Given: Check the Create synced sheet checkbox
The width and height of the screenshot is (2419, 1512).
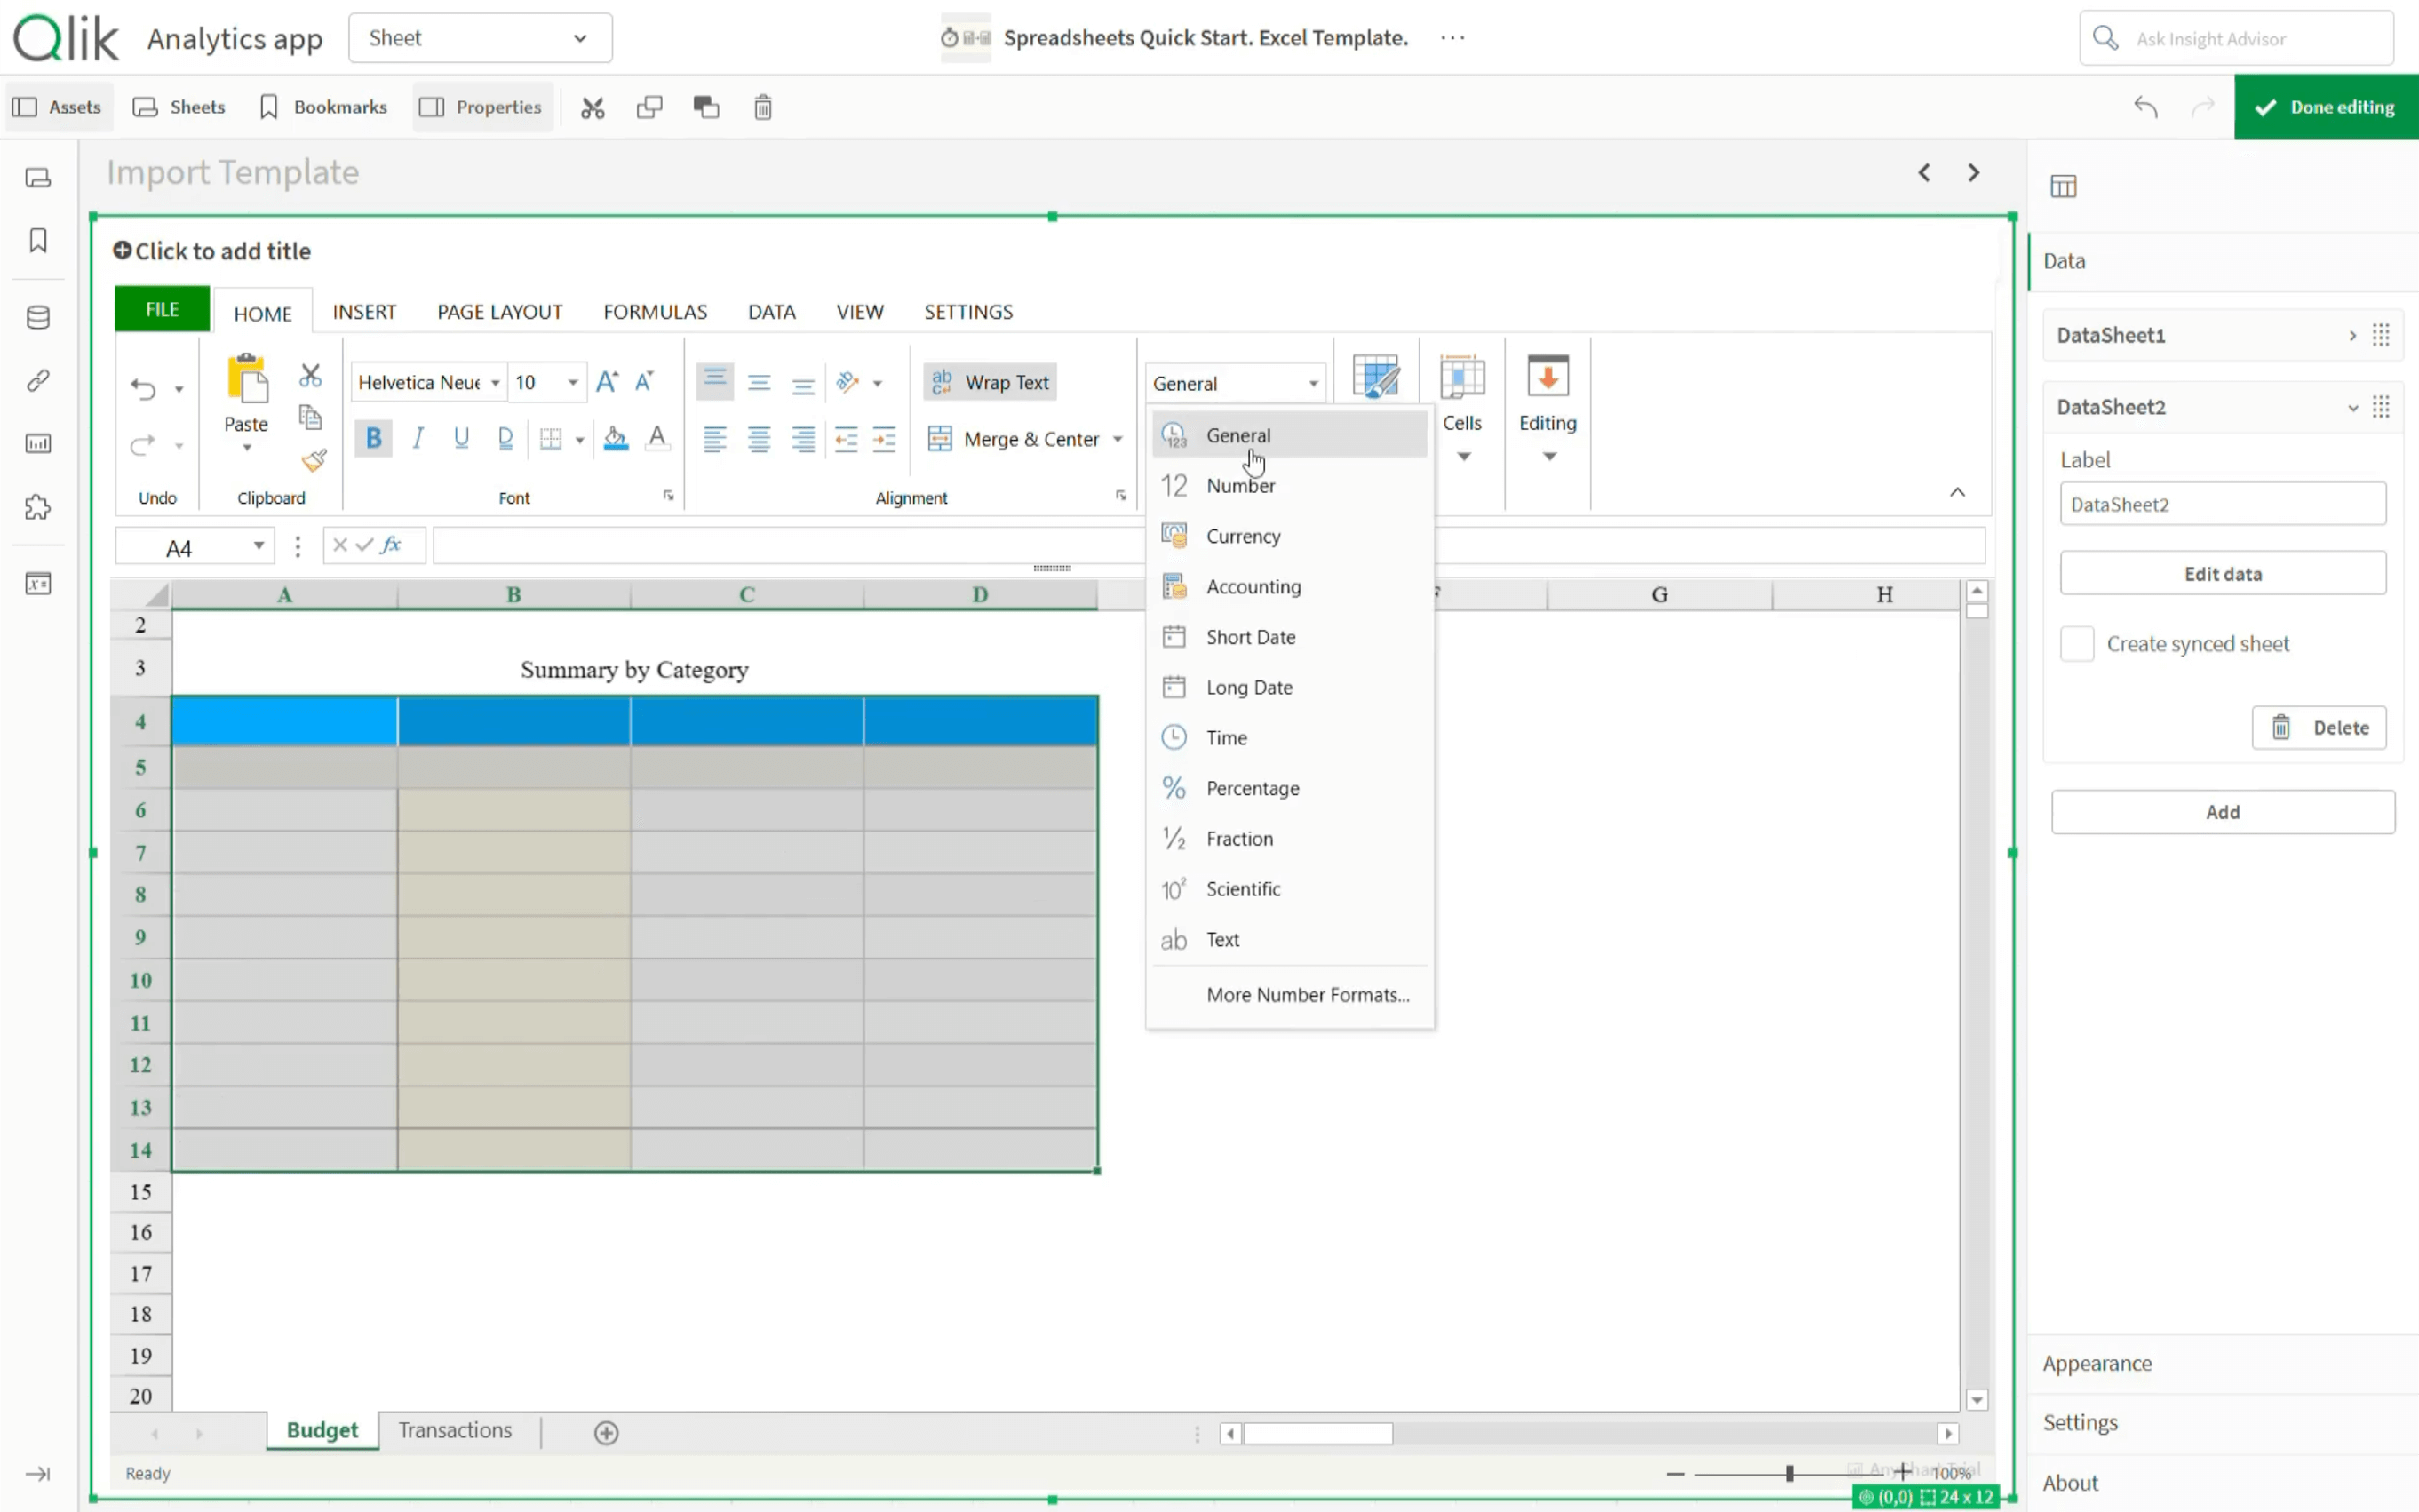Looking at the screenshot, I should [x=2076, y=644].
